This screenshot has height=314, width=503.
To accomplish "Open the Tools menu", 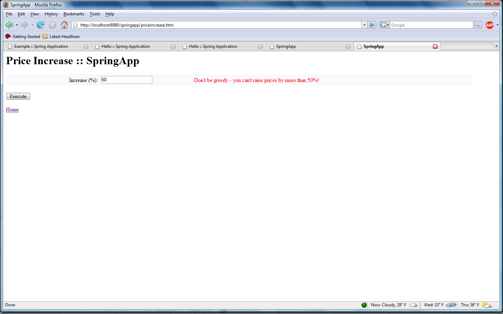I will click(x=95, y=14).
